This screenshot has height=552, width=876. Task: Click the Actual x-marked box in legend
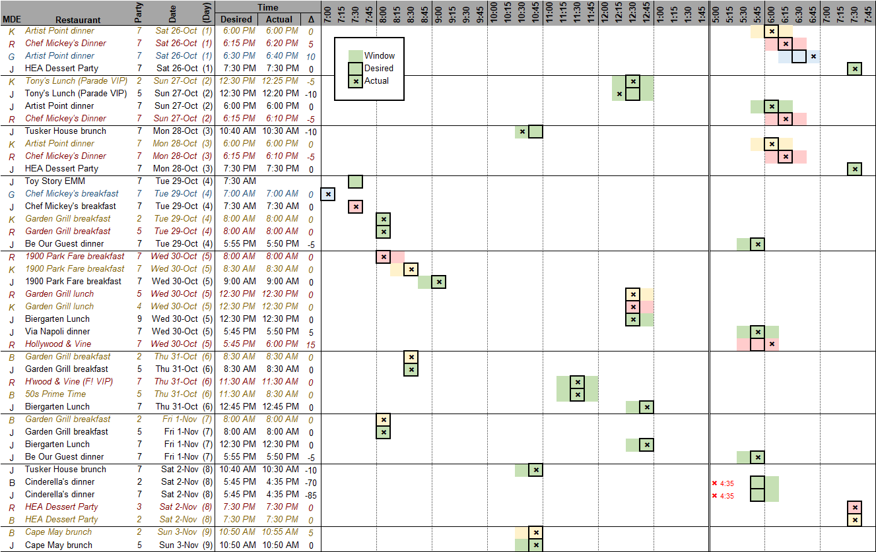click(355, 81)
